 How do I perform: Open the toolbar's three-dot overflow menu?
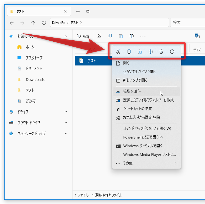[143, 36]
